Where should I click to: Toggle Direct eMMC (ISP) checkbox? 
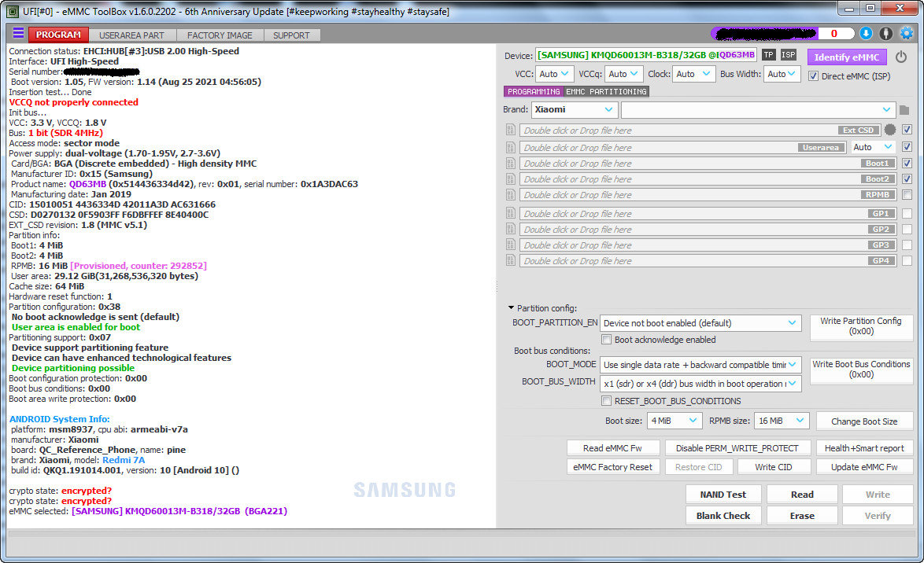813,76
